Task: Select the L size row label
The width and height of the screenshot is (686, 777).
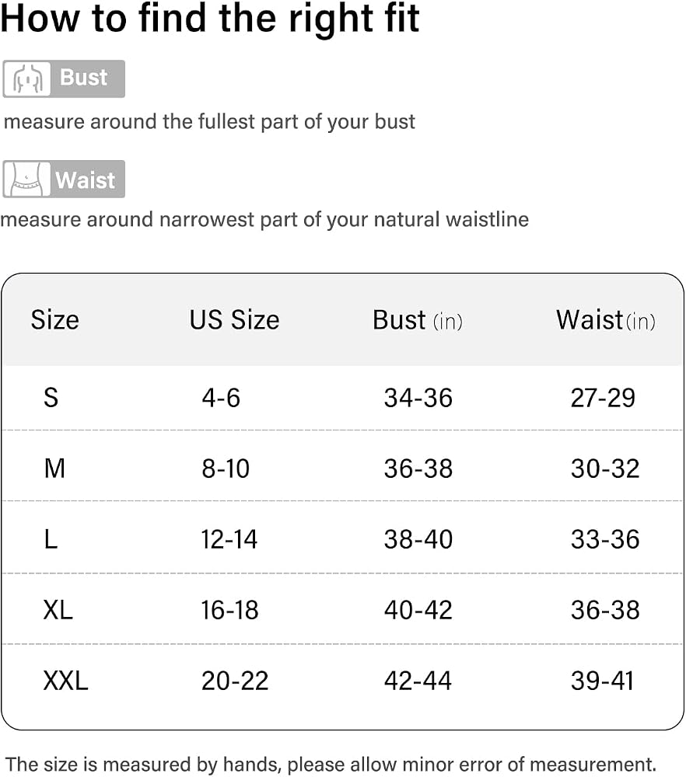Action: 51,539
